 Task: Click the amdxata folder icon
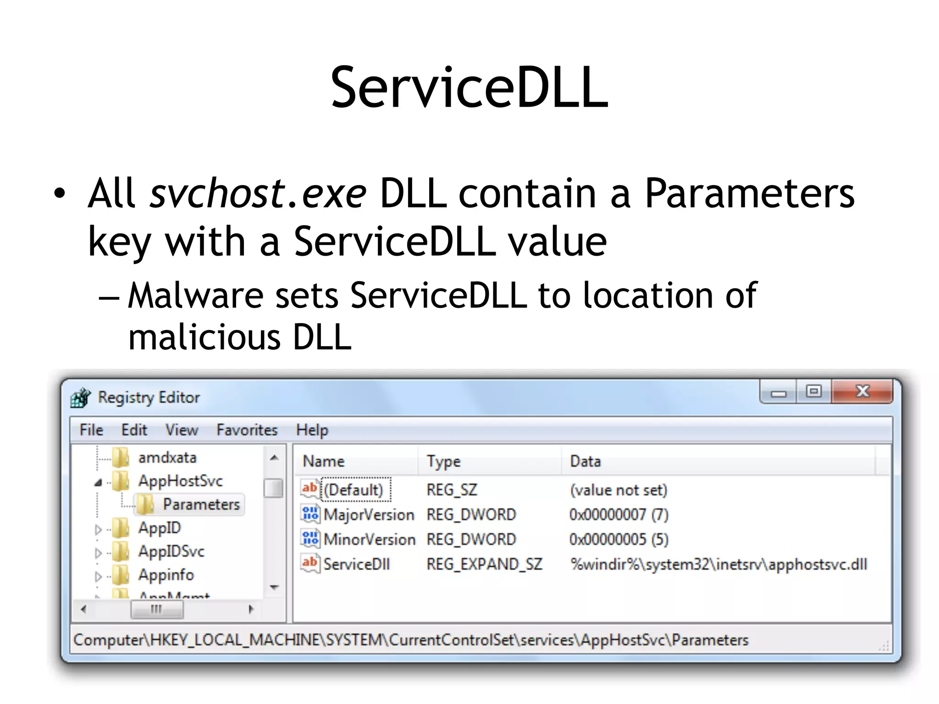[x=121, y=457]
